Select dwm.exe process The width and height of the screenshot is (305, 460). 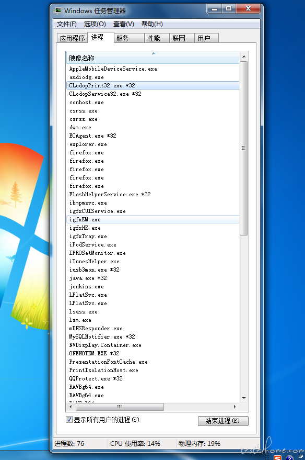(x=152, y=127)
